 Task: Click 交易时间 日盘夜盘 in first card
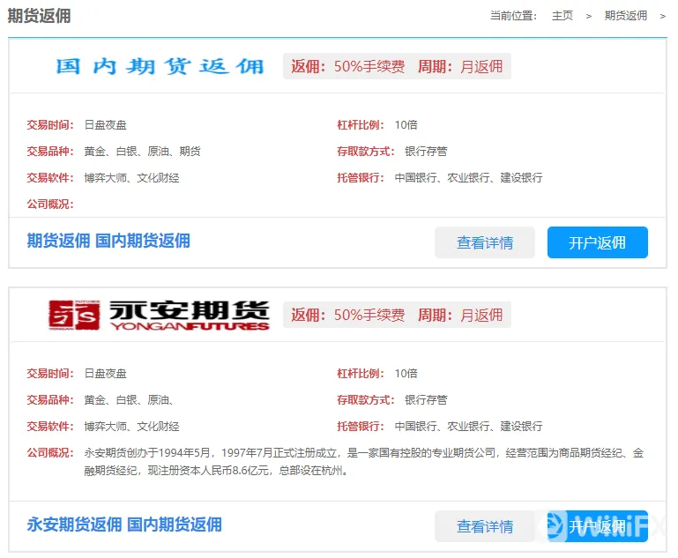tap(77, 125)
